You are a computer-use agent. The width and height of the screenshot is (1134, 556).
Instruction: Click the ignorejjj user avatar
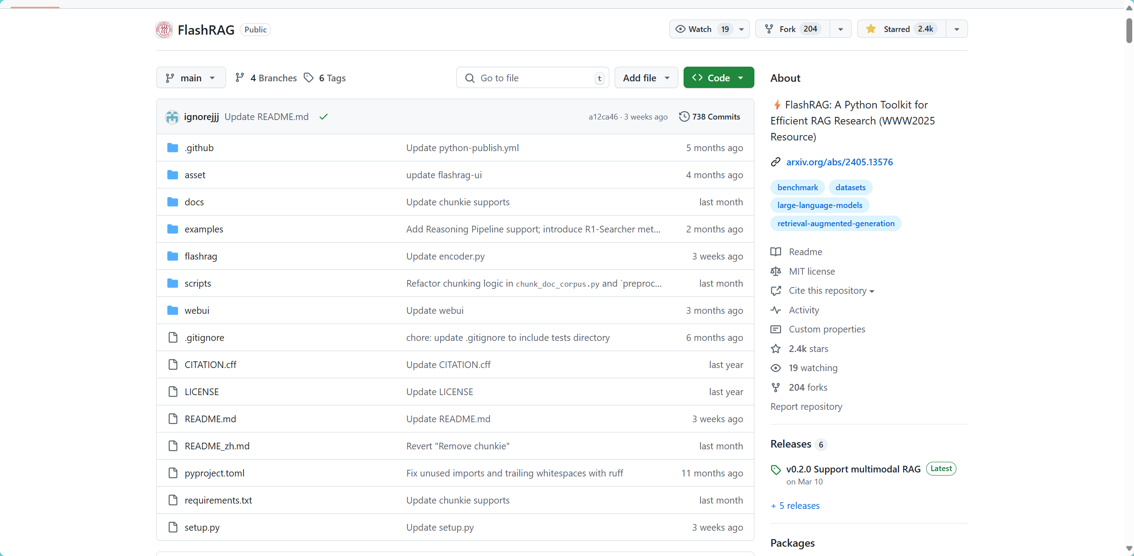[x=172, y=117]
